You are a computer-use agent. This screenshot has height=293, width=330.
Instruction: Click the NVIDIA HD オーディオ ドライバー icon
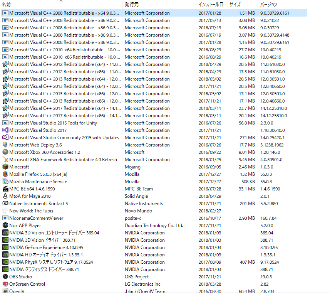[5, 255]
